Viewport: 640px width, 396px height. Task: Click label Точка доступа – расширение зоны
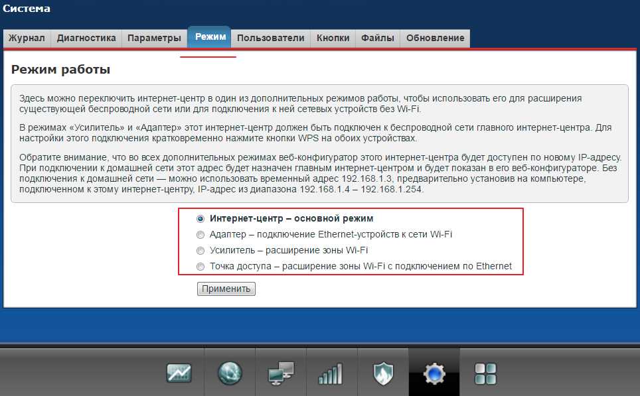(x=360, y=266)
